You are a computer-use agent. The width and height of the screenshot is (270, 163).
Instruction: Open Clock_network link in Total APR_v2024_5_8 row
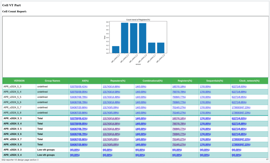pyautogui.click(x=241, y=145)
